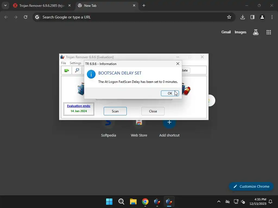Click the muted volume tray icon

point(243,201)
